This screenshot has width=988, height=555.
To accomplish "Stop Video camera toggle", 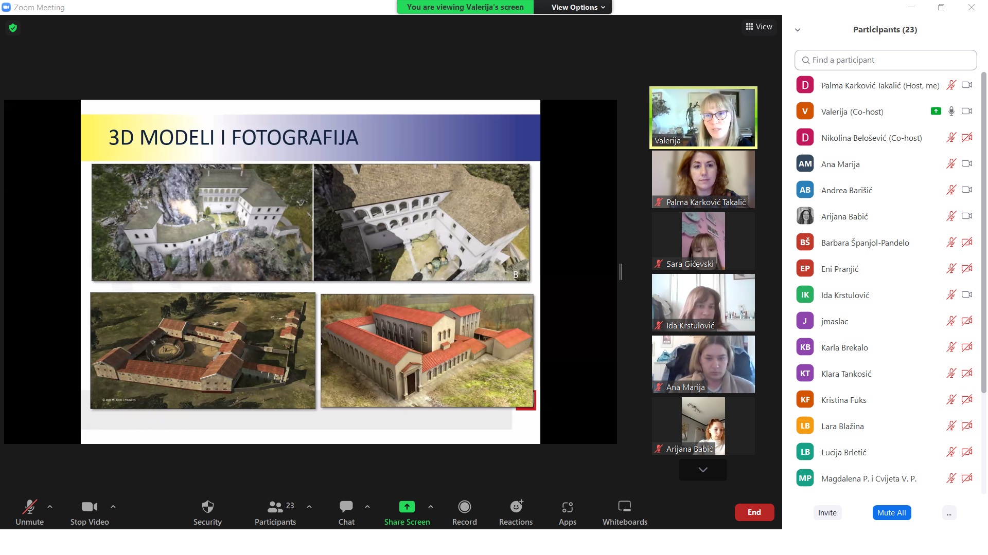I will coord(90,512).
